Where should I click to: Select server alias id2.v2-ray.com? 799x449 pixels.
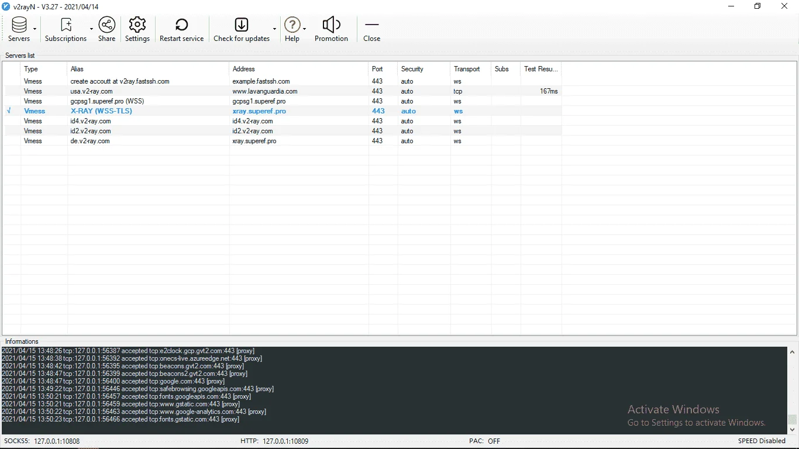coord(90,131)
